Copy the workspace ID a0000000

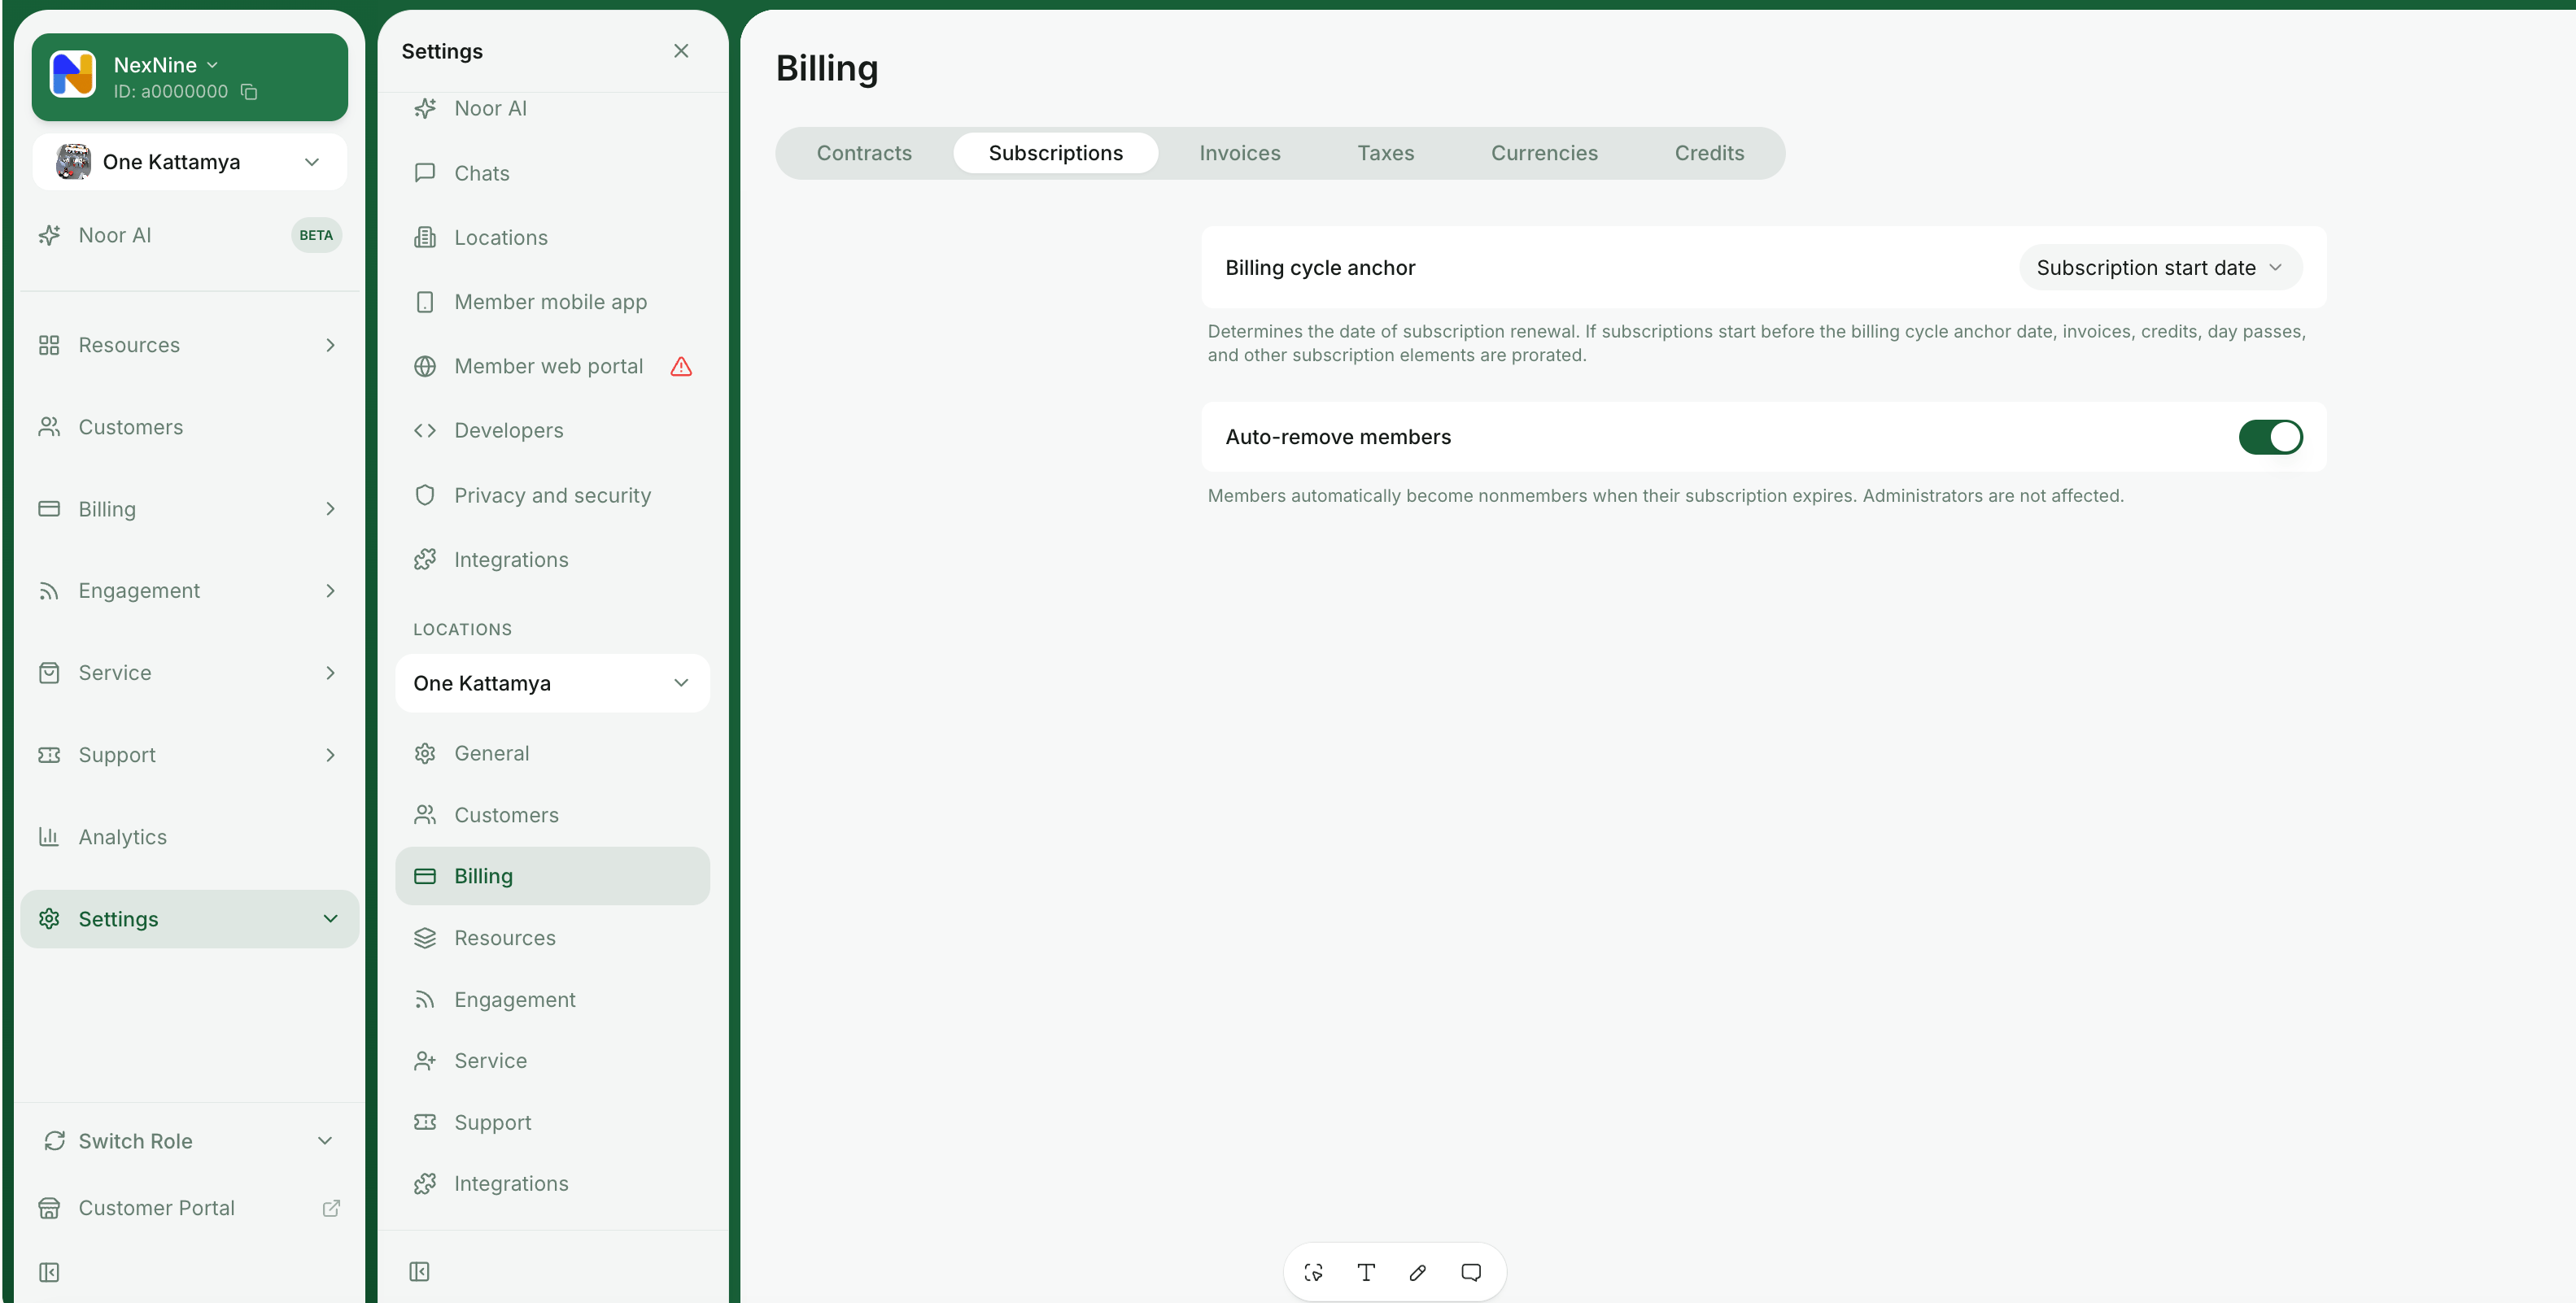[x=249, y=92]
